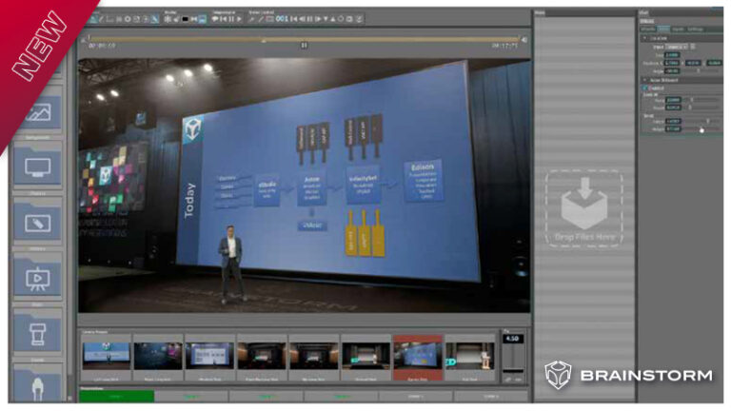The height and width of the screenshot is (411, 731).
Task: Adjust the Height slider in right panel
Action: coord(702,129)
